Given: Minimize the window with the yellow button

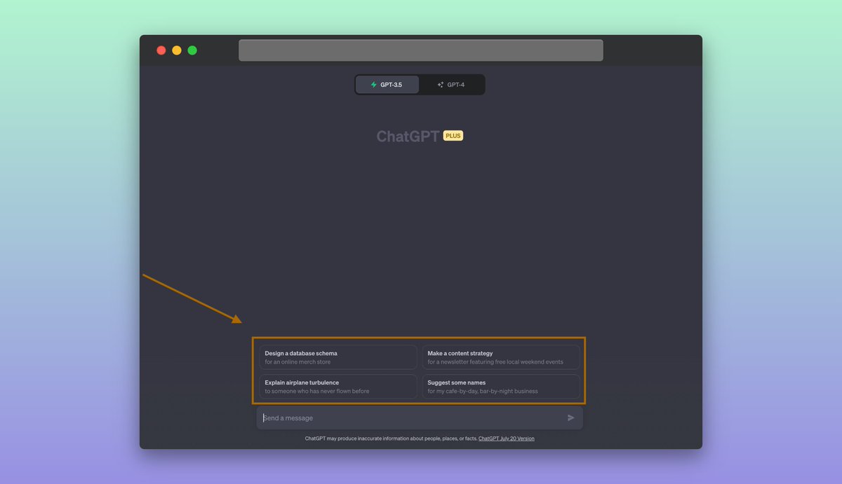Looking at the screenshot, I should pyautogui.click(x=177, y=50).
